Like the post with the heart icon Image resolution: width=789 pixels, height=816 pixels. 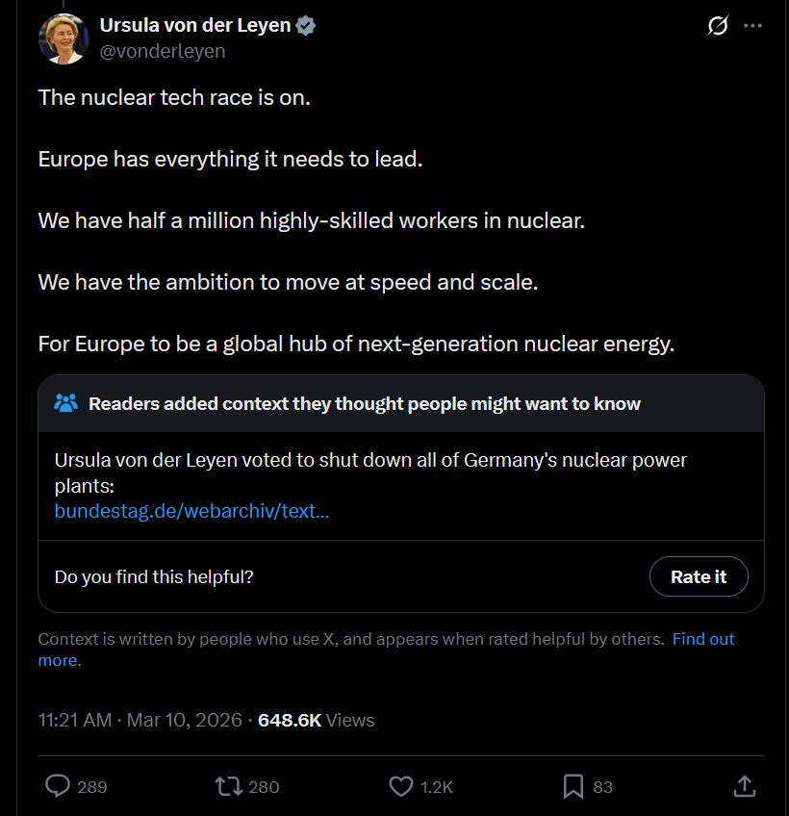400,786
